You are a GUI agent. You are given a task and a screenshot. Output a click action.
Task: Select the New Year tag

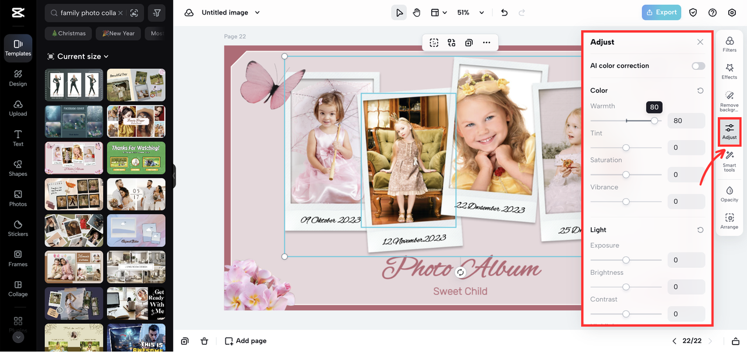click(118, 33)
